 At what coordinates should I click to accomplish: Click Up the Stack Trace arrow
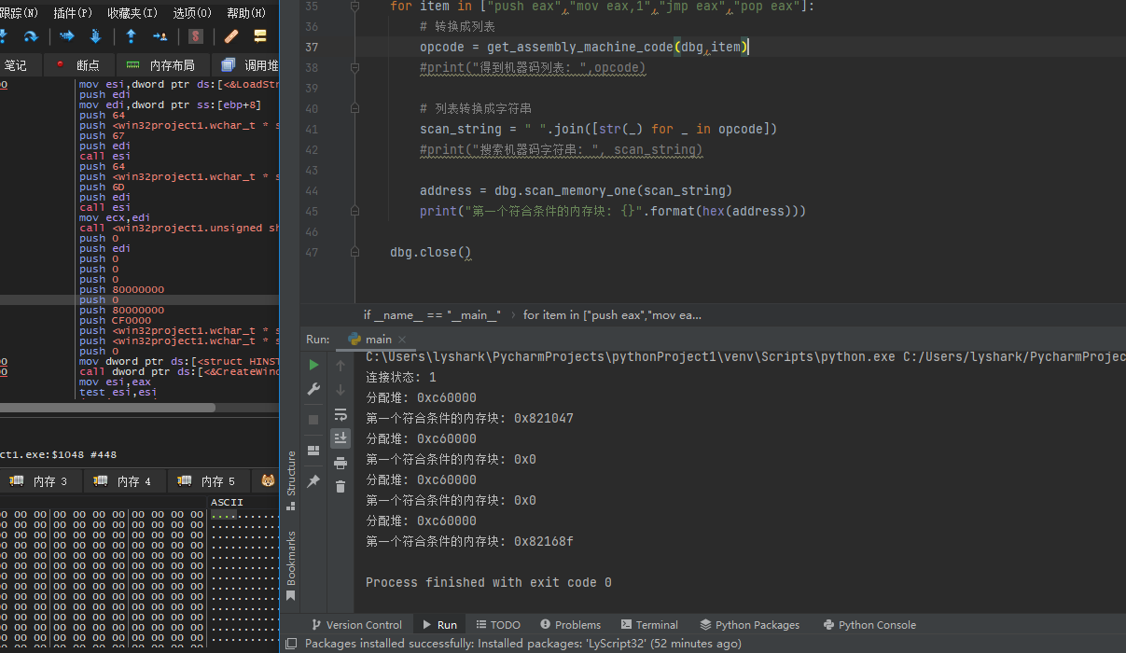coord(341,366)
